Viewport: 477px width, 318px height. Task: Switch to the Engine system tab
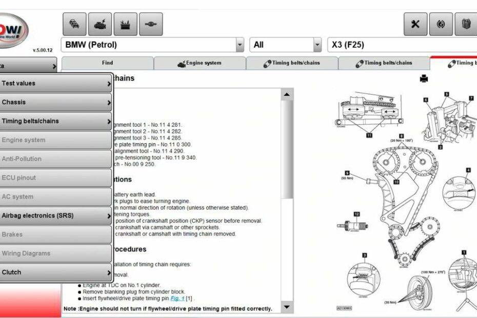point(200,63)
